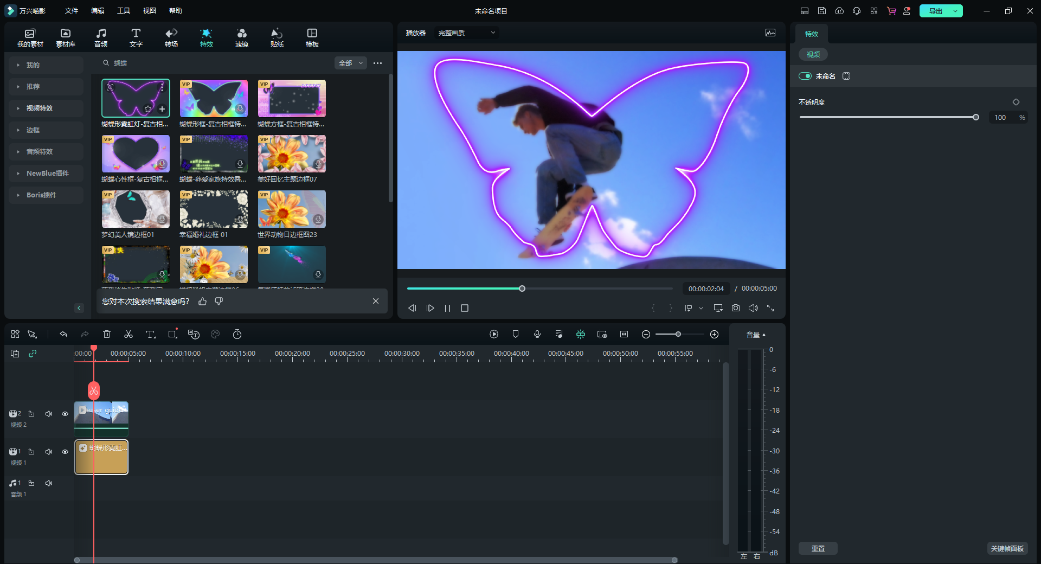This screenshot has width=1041, height=564.
Task: Open the Transitions (转场) panel
Action: 171,37
